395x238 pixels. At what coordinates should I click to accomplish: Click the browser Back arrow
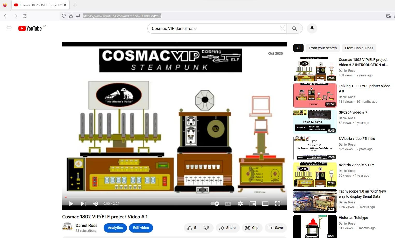tap(6, 16)
